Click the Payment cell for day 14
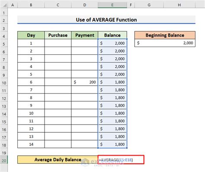 (85, 144)
